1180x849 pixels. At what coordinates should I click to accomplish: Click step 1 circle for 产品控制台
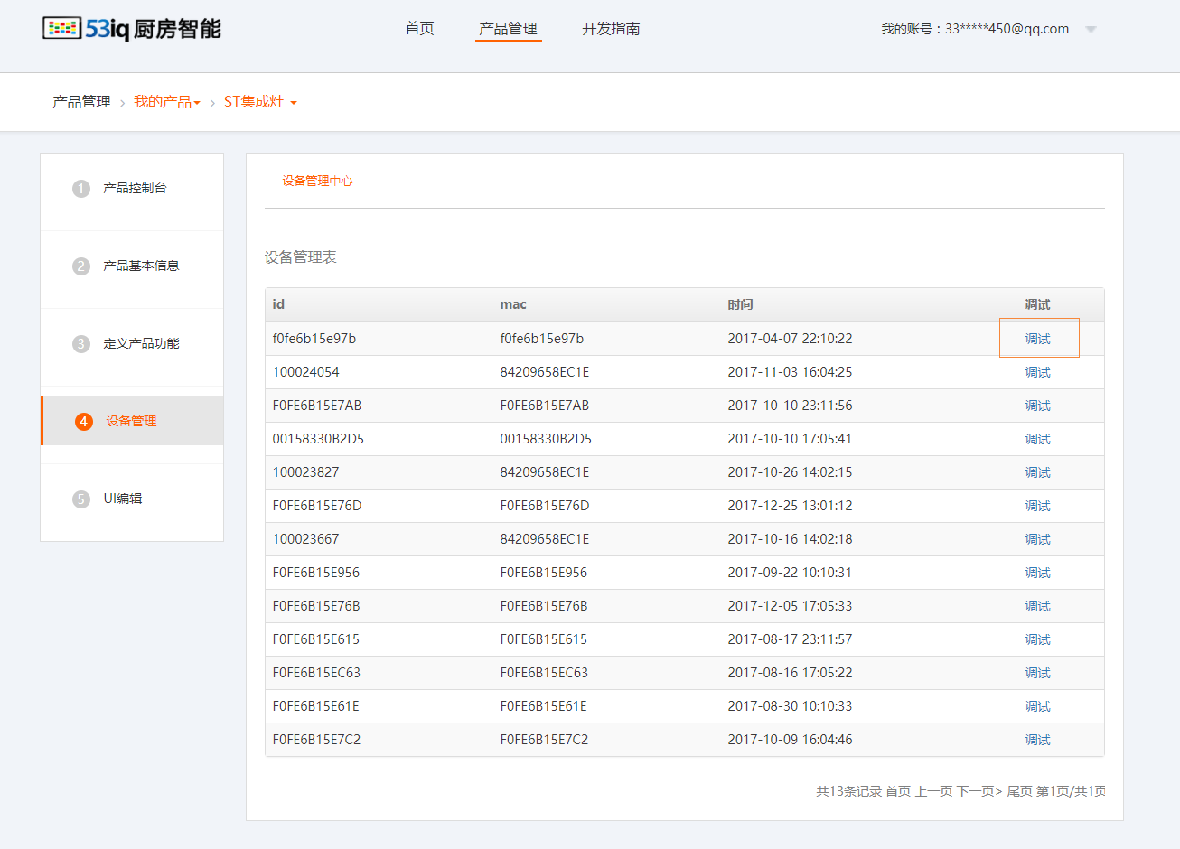[x=81, y=189]
